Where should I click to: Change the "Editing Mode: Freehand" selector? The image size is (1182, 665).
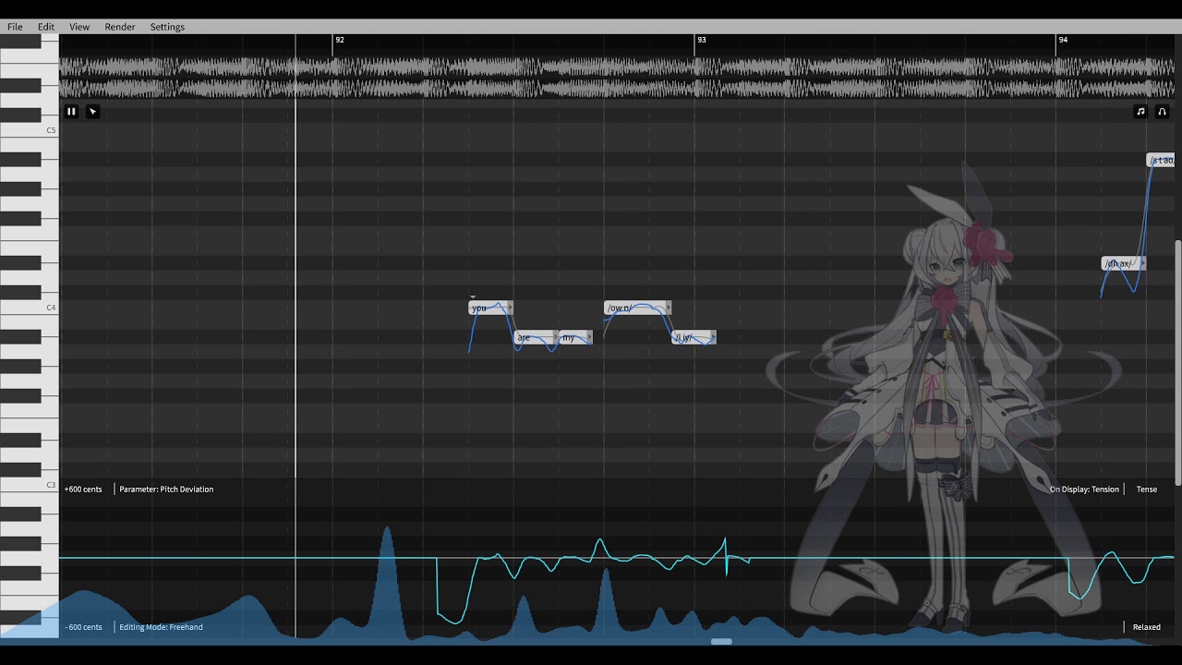161,627
